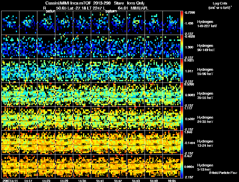The height and width of the screenshot is (182, 239).
Task: Open the 149-227 keV panel at 15:11
Action: (10, 23)
